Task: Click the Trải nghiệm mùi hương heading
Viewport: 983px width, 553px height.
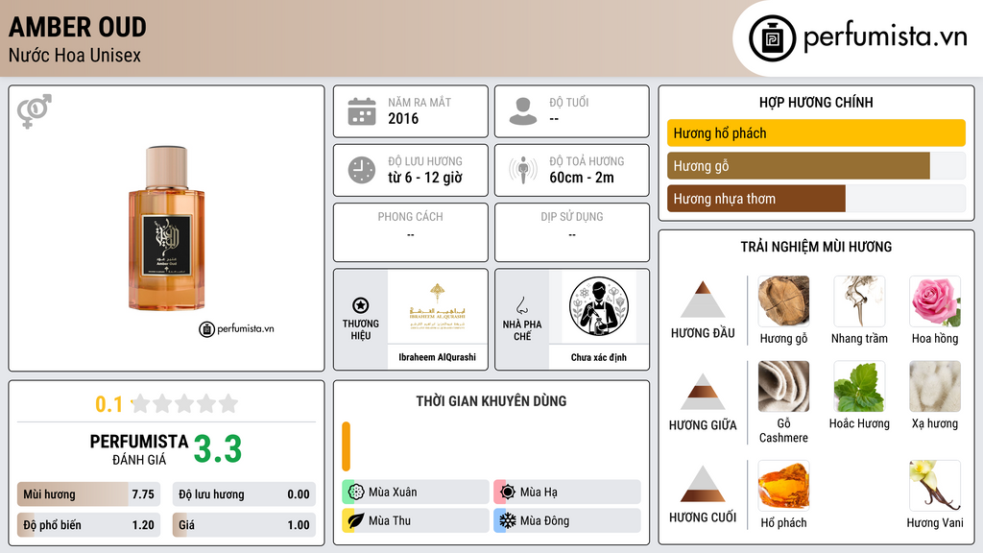Action: pyautogui.click(x=816, y=247)
